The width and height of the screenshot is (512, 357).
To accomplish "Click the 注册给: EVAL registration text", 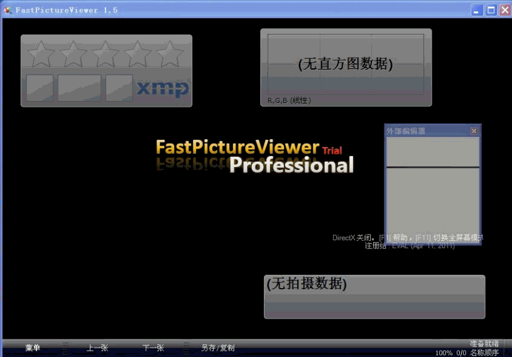I will (x=410, y=246).
